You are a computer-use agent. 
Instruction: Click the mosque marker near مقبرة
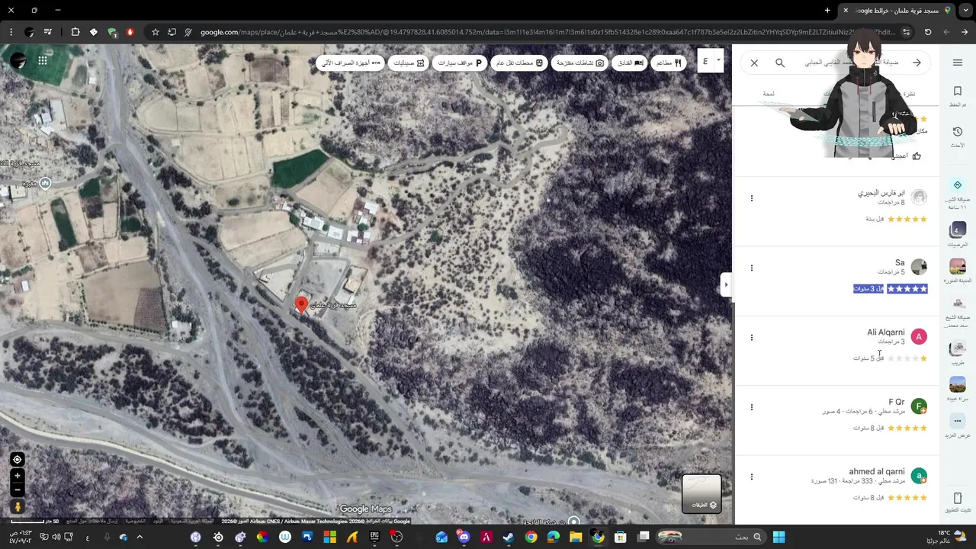[45, 183]
